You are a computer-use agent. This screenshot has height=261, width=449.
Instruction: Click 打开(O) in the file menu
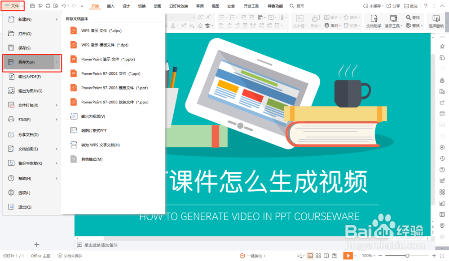pos(32,34)
